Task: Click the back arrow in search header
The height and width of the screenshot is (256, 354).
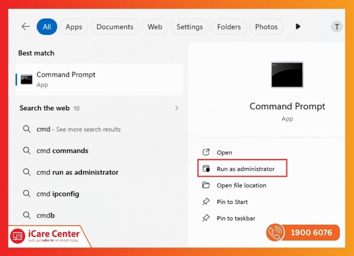Action: (x=26, y=26)
